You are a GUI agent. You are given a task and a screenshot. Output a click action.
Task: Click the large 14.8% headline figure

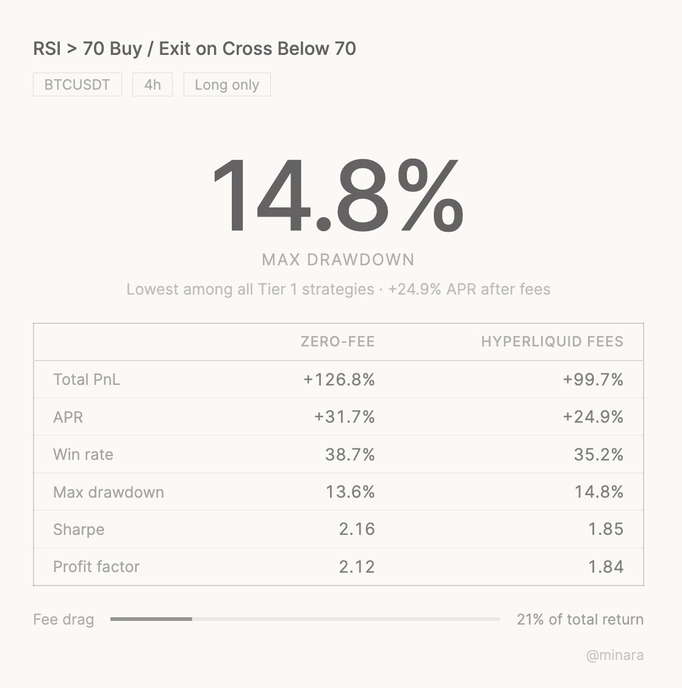pos(337,196)
